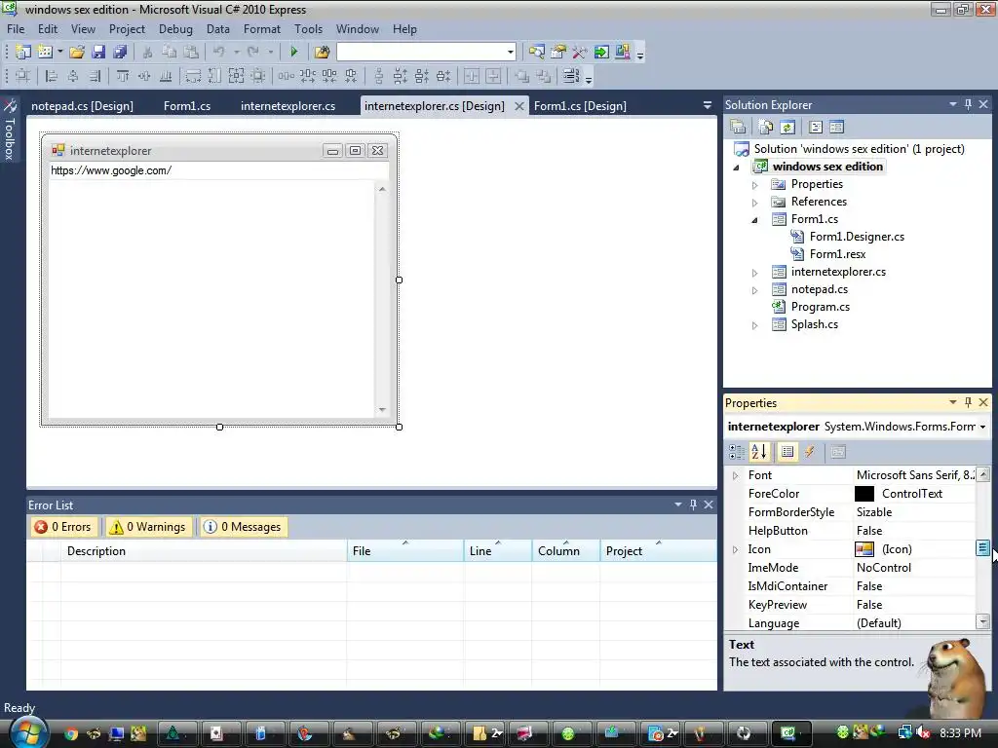998x748 pixels.
Task: Switch to Categorized view in Properties panel
Action: [737, 452]
